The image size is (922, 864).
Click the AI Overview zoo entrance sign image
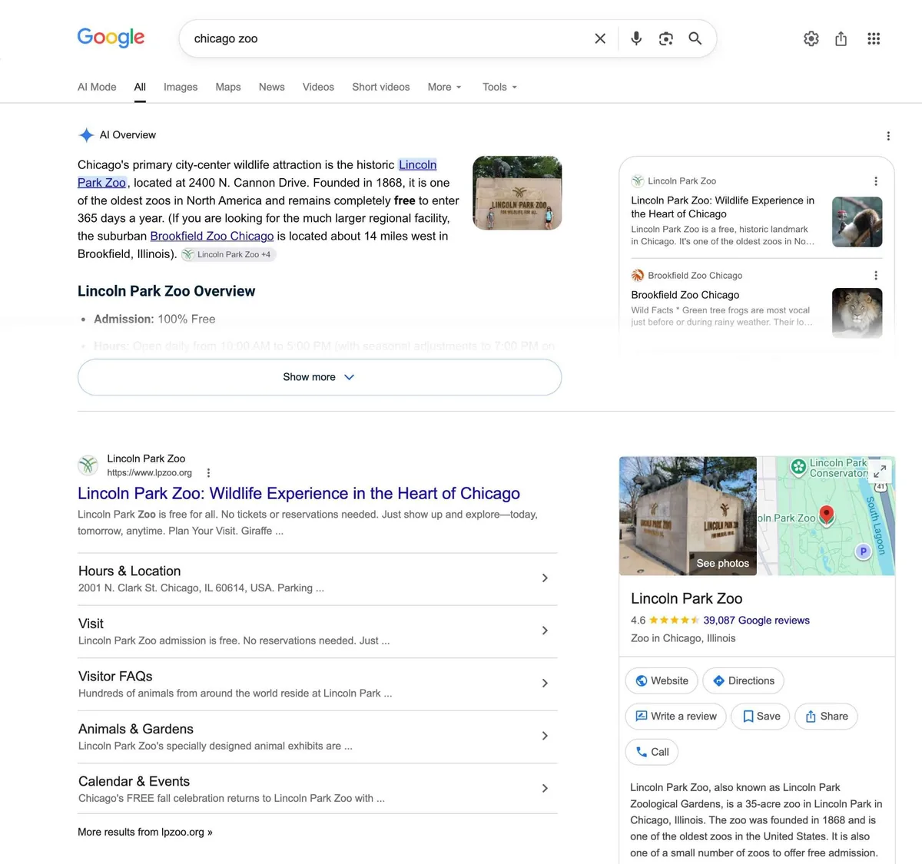pos(517,193)
